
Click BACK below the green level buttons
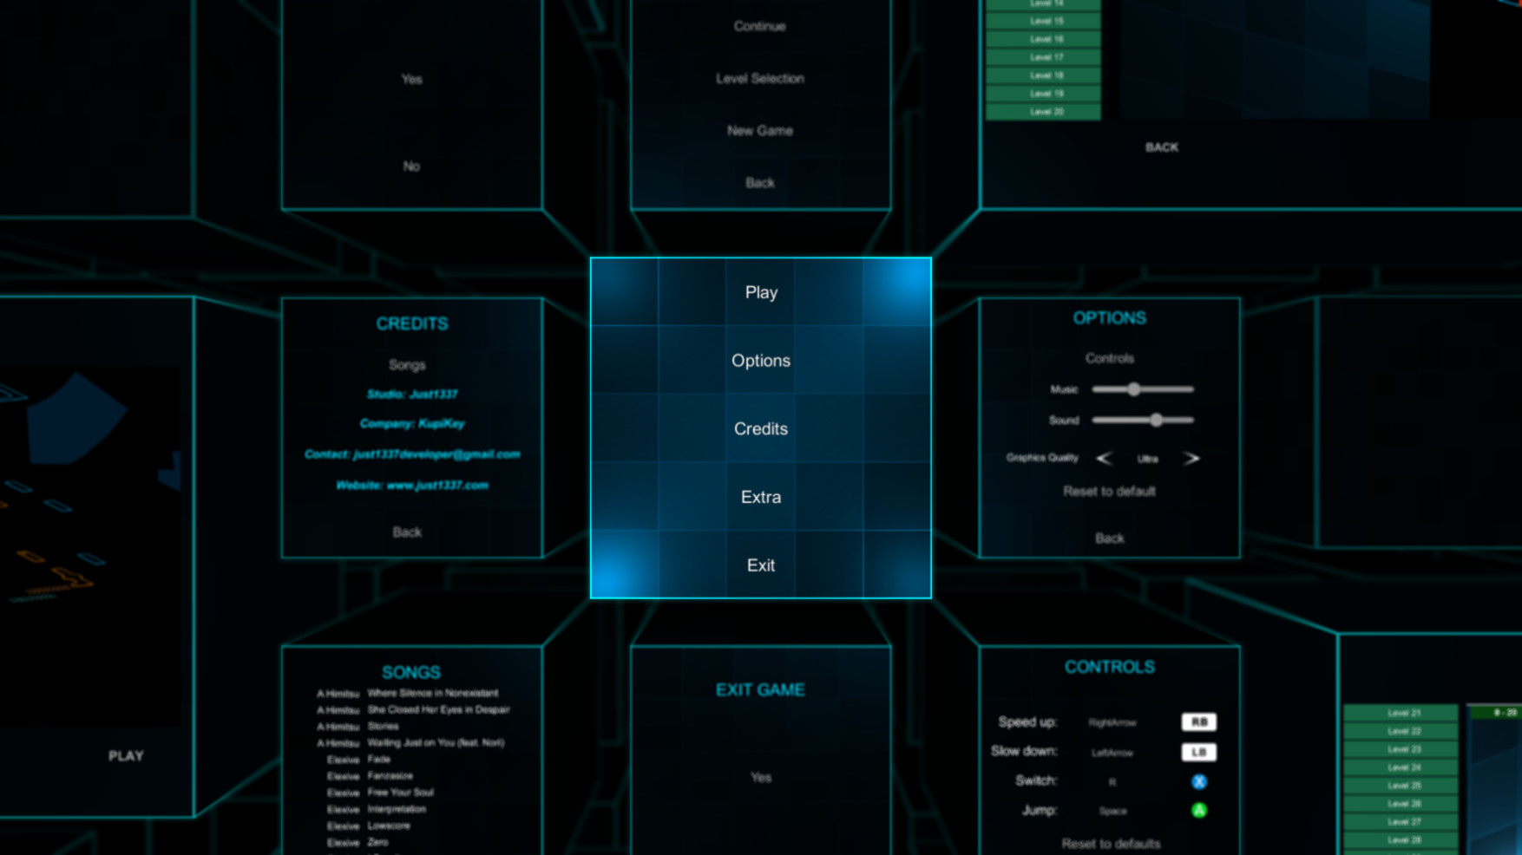click(x=1161, y=147)
